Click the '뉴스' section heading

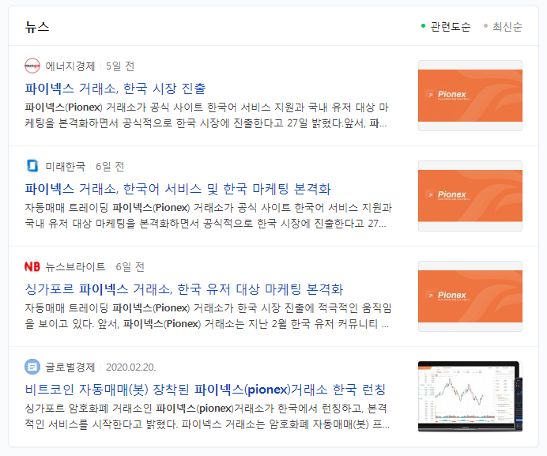36,27
